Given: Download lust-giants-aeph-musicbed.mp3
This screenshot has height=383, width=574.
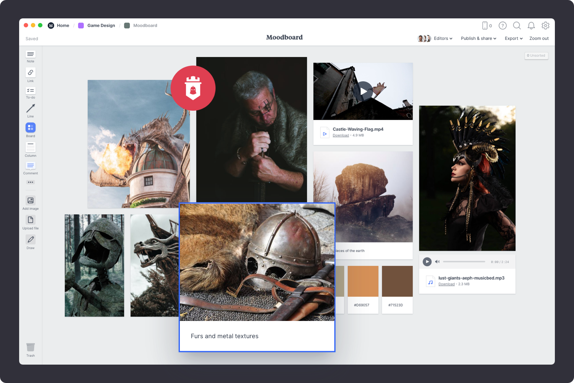Looking at the screenshot, I should pos(446,284).
